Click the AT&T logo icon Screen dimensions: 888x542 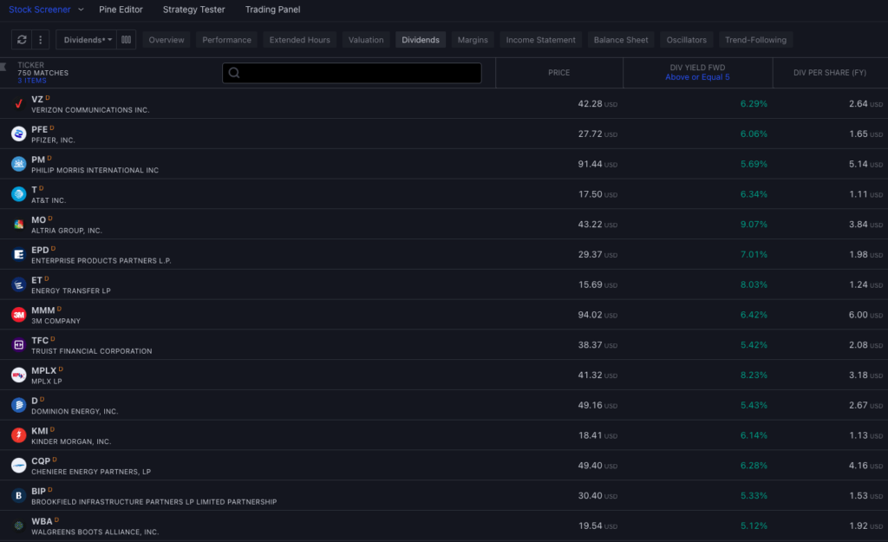(18, 194)
